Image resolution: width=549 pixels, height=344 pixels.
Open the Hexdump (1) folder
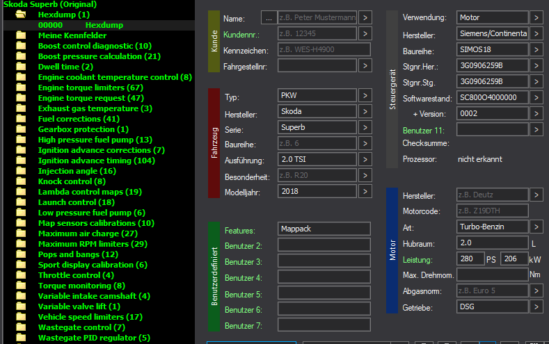click(64, 15)
